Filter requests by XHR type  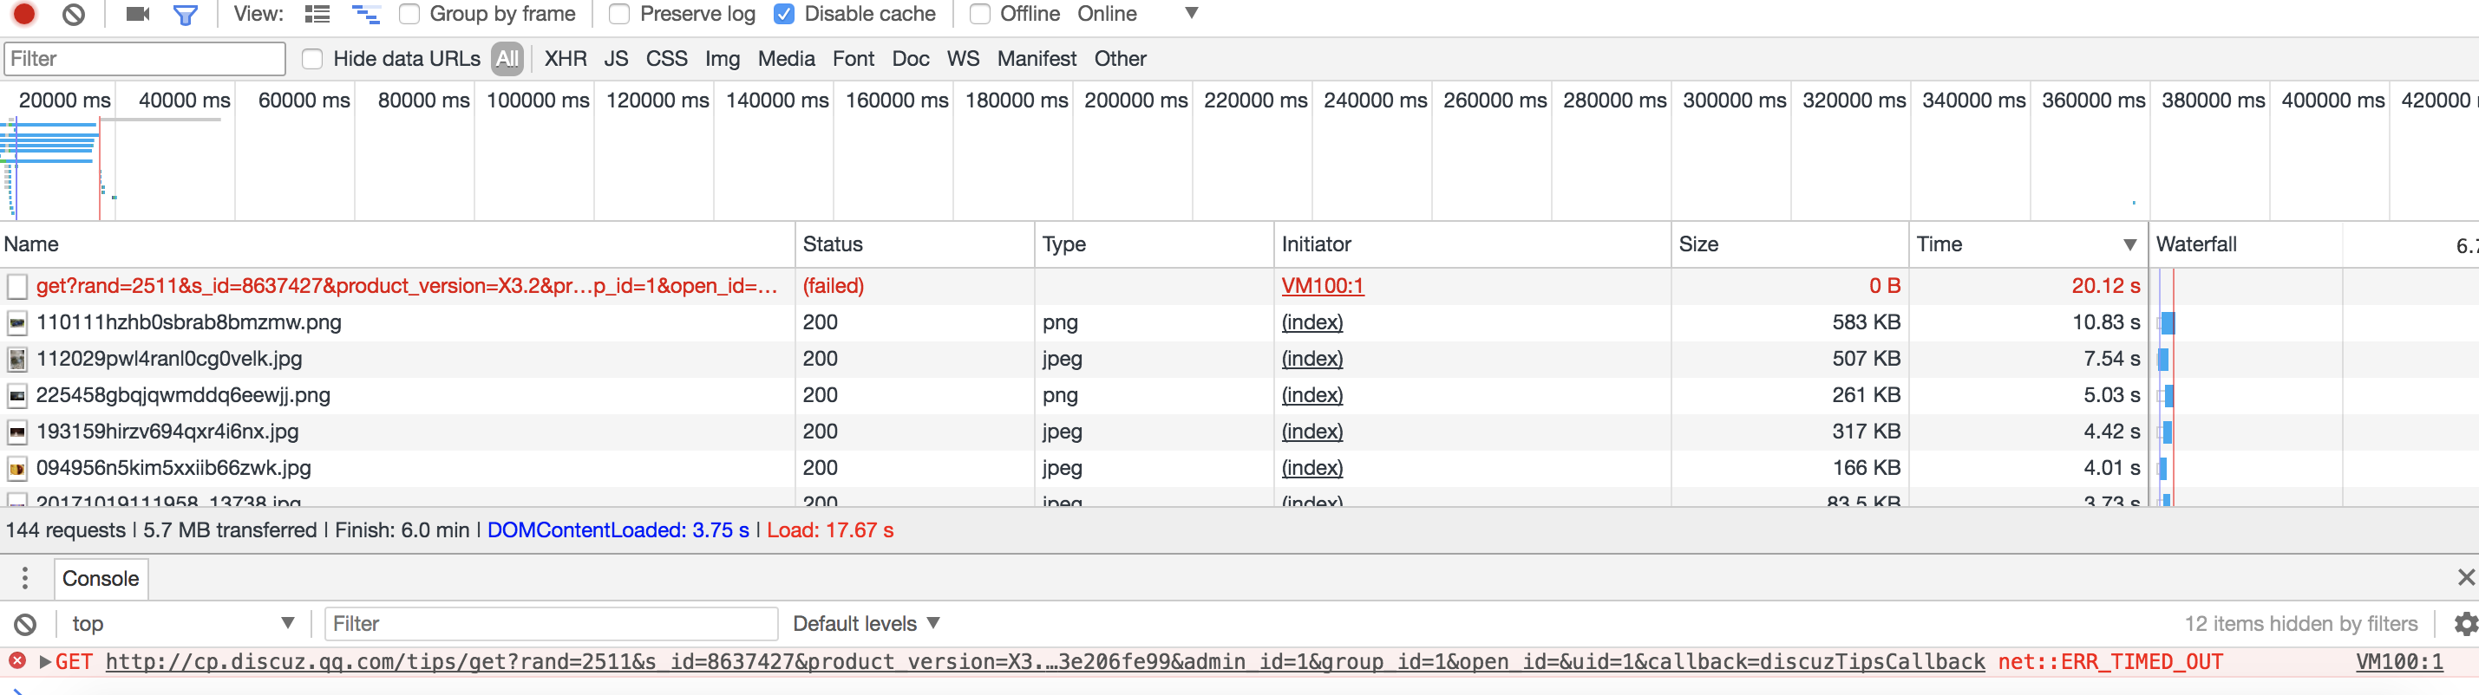(565, 59)
